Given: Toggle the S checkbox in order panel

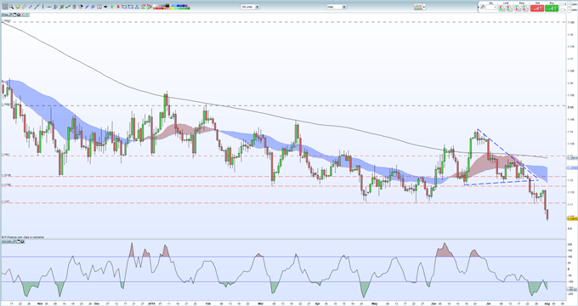Looking at the screenshot, I should point(562,4).
